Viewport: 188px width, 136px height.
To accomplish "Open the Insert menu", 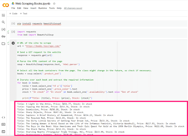I will (33, 8).
